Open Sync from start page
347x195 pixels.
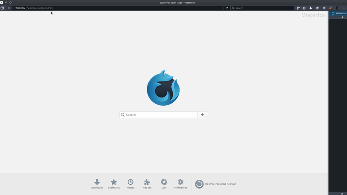coord(164,184)
